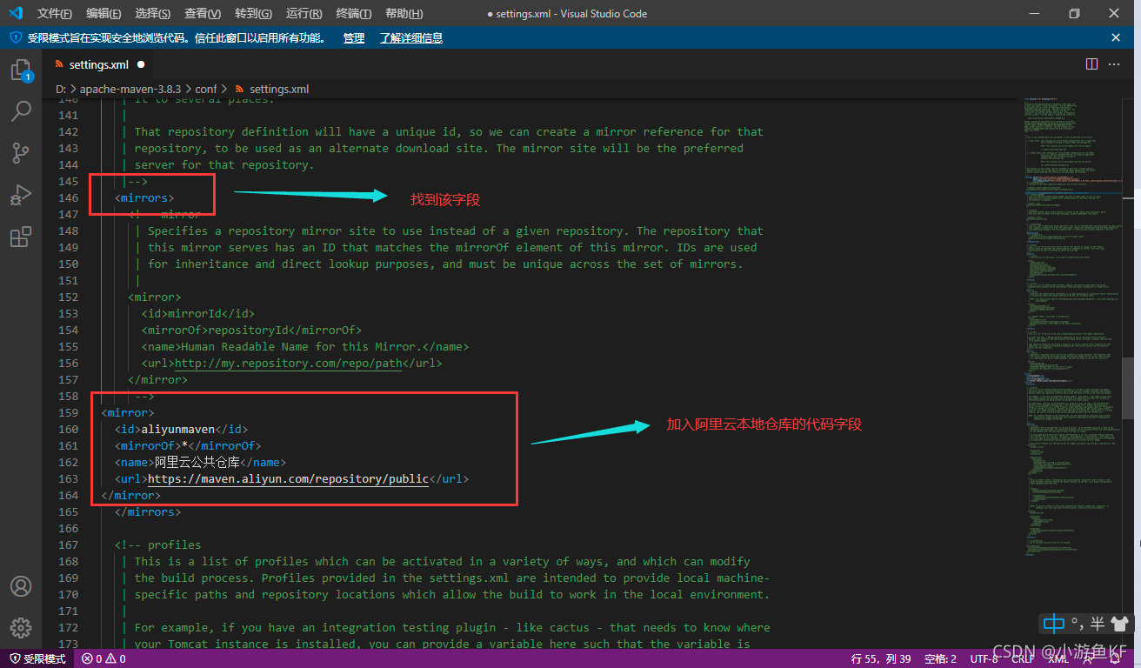Toggle the IME half-width '半' icon
This screenshot has height=668, width=1141.
(x=1097, y=623)
